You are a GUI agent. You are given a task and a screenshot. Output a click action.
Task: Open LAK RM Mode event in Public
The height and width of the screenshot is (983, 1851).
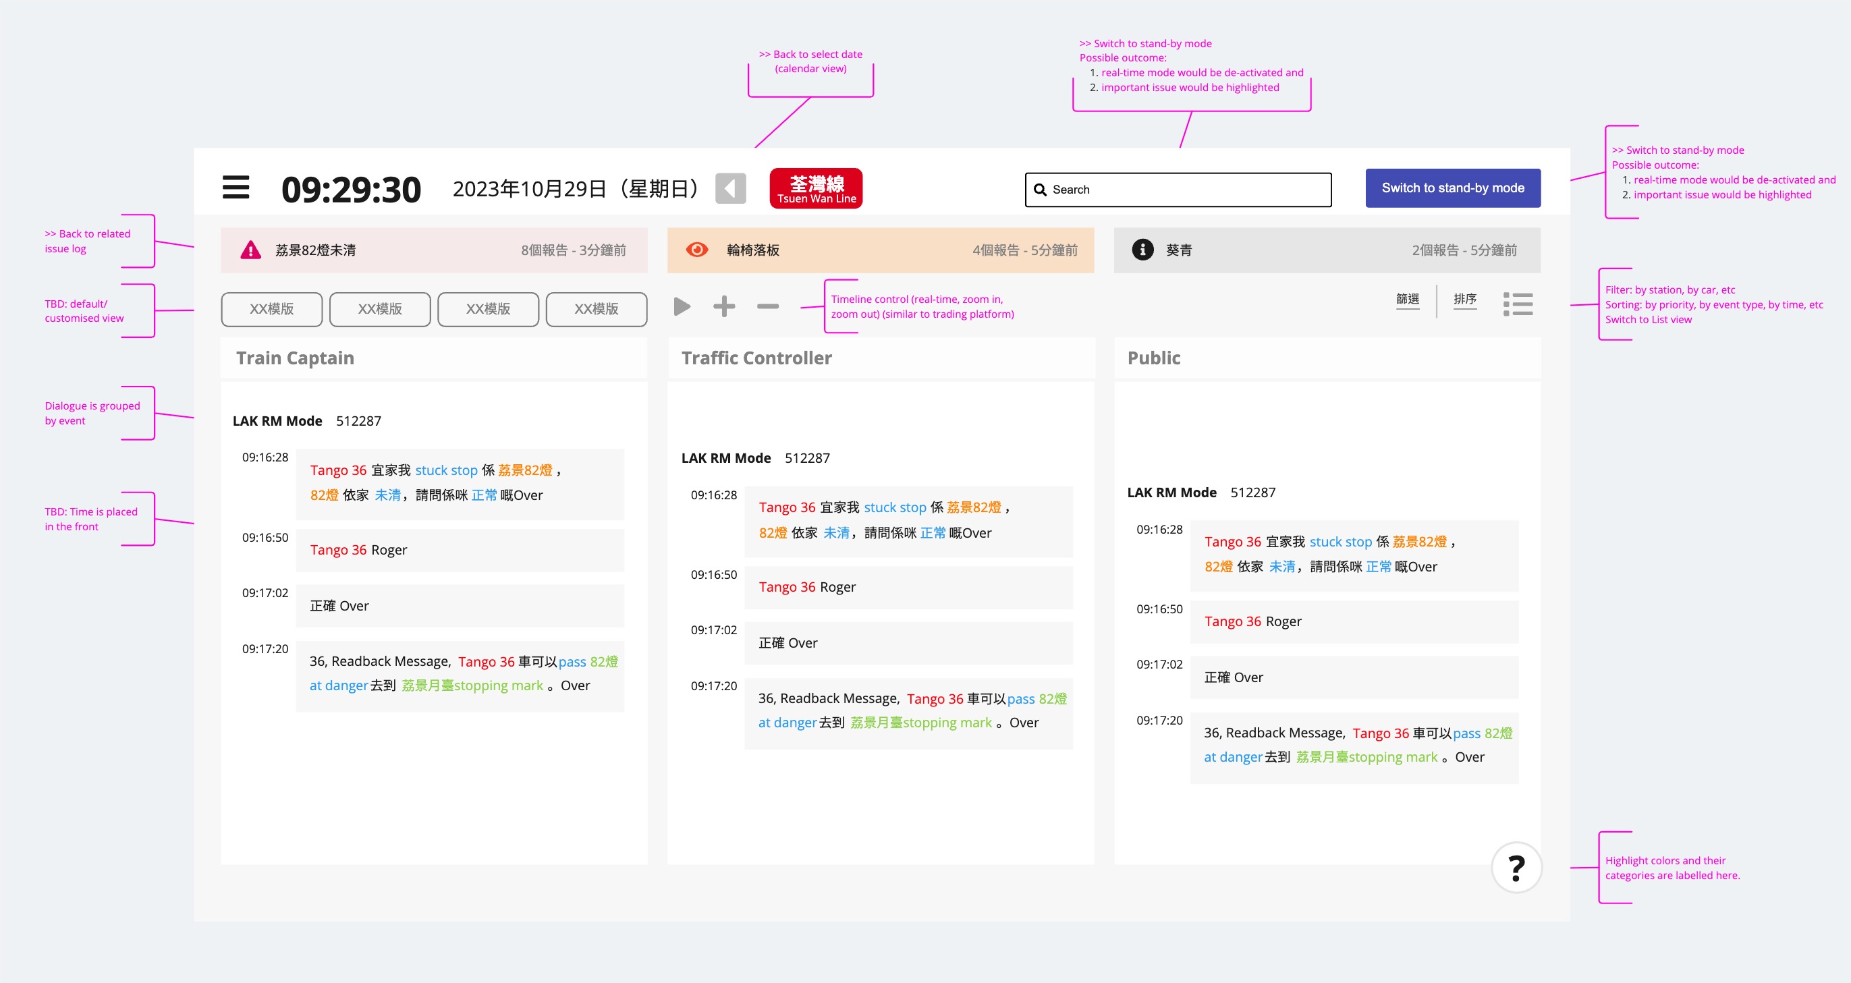tap(1201, 493)
